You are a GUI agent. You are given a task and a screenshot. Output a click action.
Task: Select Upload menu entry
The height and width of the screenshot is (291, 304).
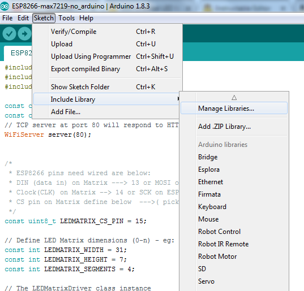coord(107,44)
